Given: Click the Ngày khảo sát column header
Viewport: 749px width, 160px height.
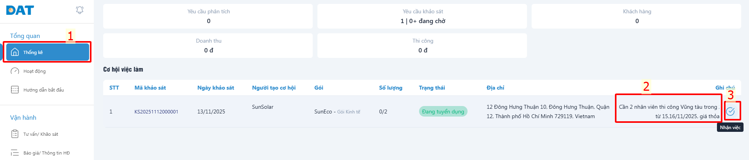Looking at the screenshot, I should coord(215,88).
